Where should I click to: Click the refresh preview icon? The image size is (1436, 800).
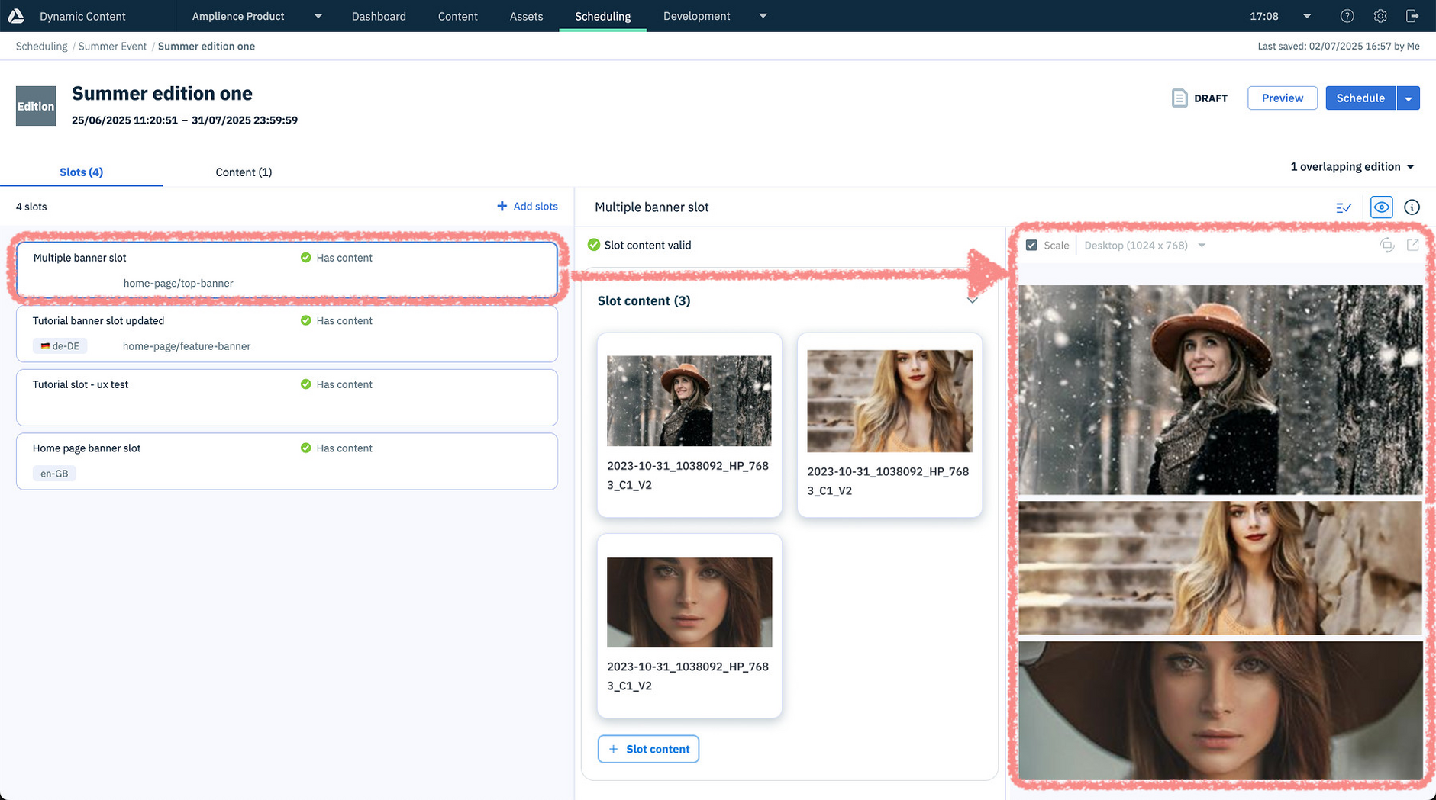click(x=1387, y=245)
